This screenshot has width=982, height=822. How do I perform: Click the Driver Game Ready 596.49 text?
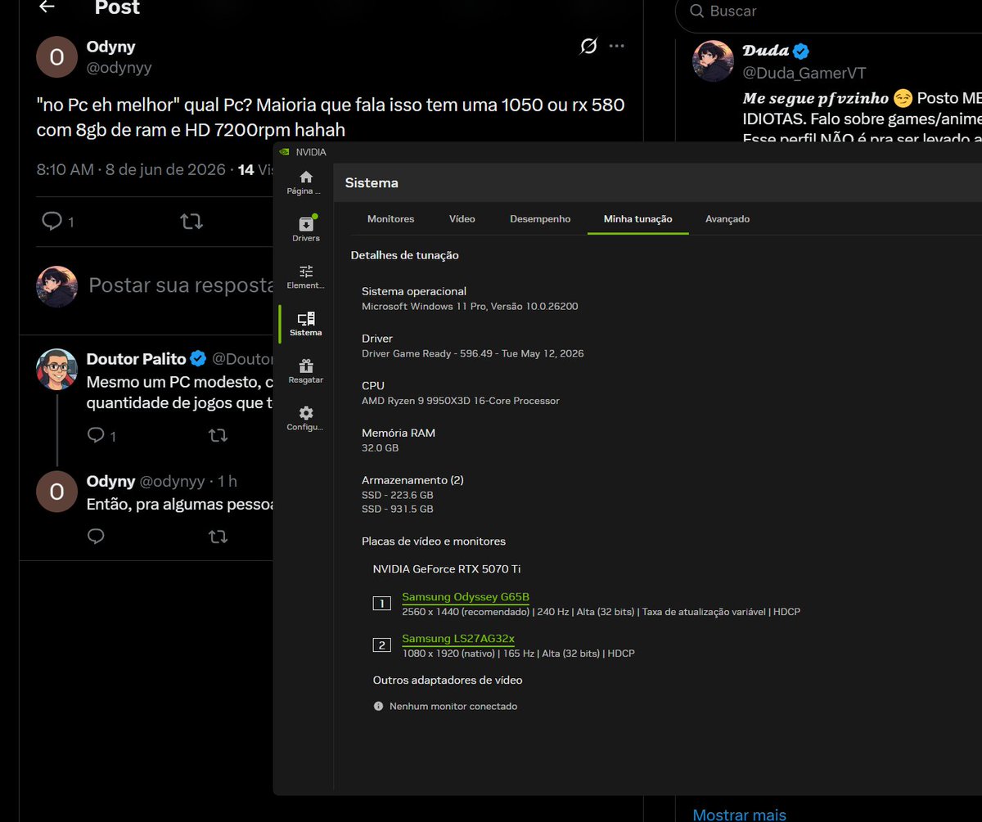click(x=473, y=353)
